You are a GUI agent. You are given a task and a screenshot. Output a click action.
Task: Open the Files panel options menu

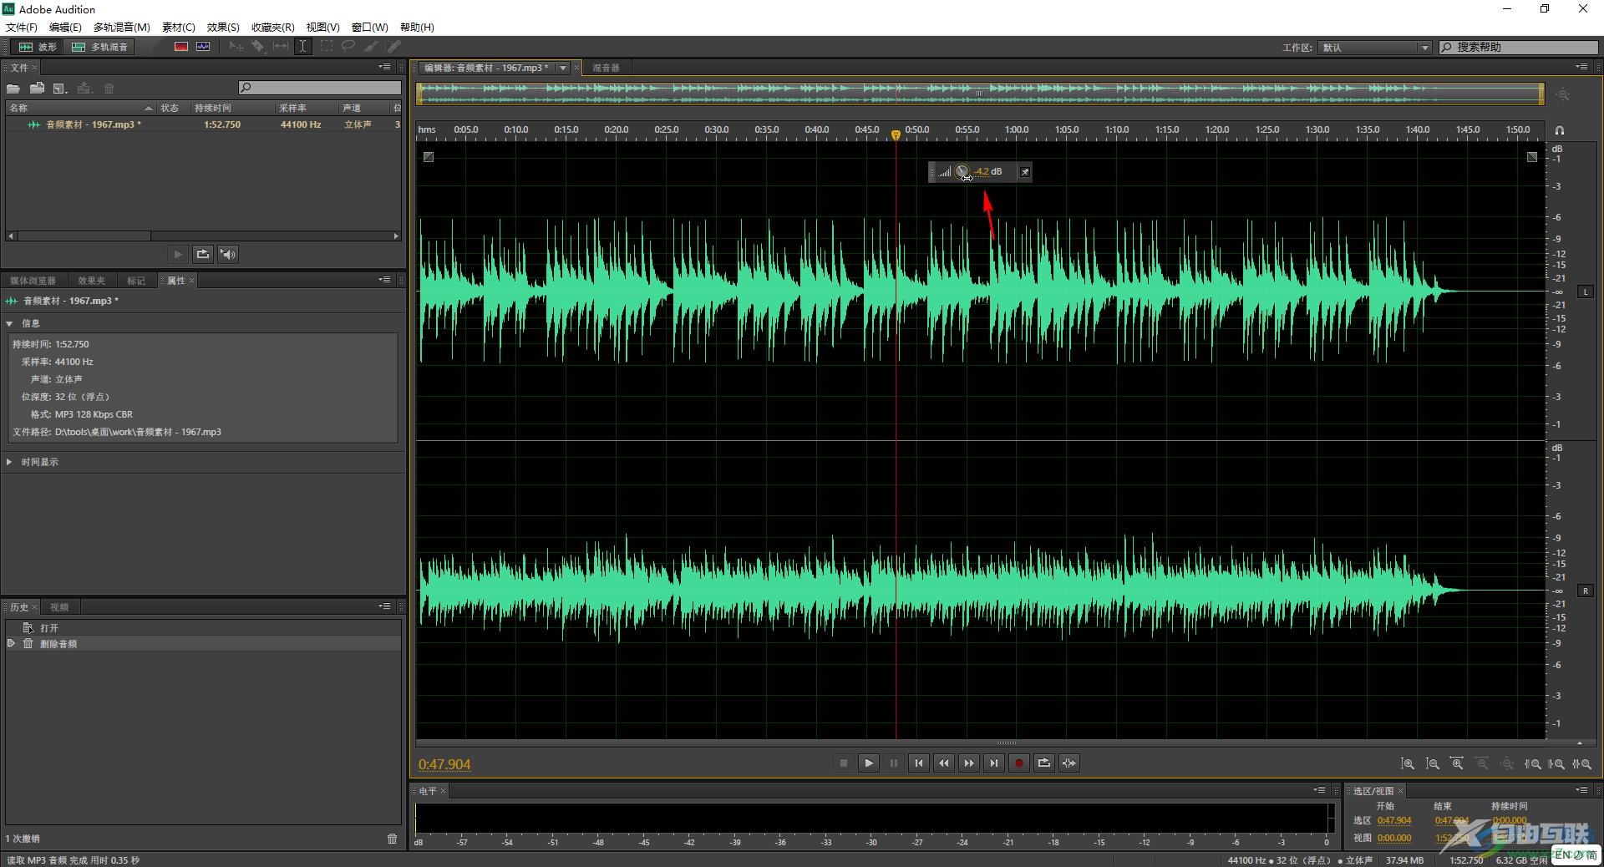coord(384,67)
